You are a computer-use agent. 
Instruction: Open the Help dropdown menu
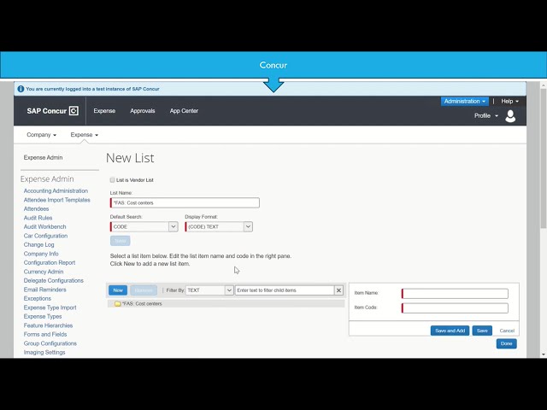[x=509, y=101]
